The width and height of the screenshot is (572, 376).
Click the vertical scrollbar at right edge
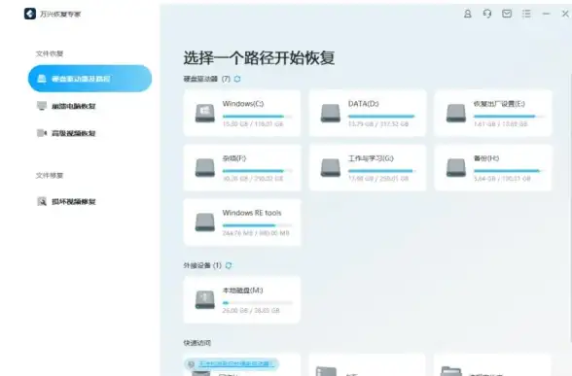click(570, 208)
